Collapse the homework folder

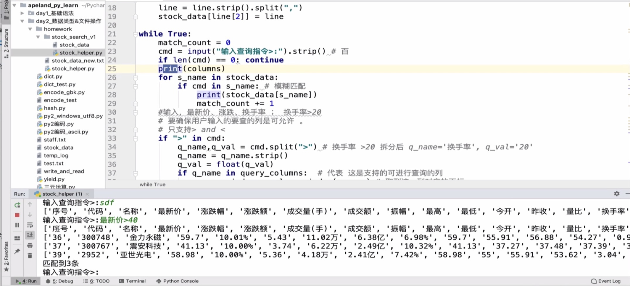(30, 29)
